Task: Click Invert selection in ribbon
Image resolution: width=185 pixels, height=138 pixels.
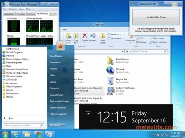Action: pyautogui.click(x=158, y=42)
